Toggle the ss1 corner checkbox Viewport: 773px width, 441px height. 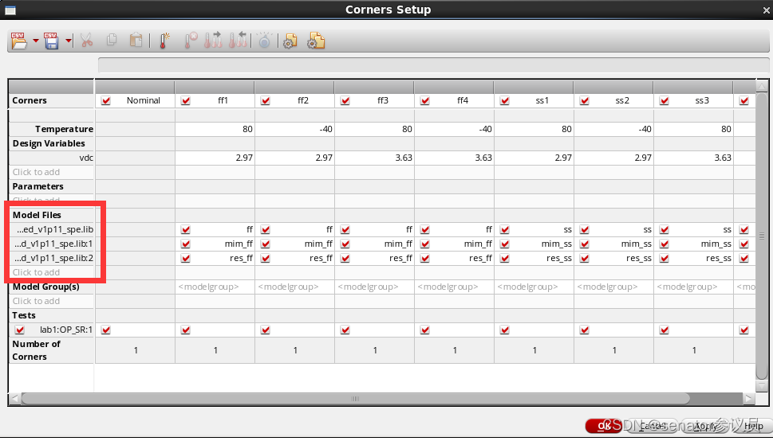pos(505,100)
